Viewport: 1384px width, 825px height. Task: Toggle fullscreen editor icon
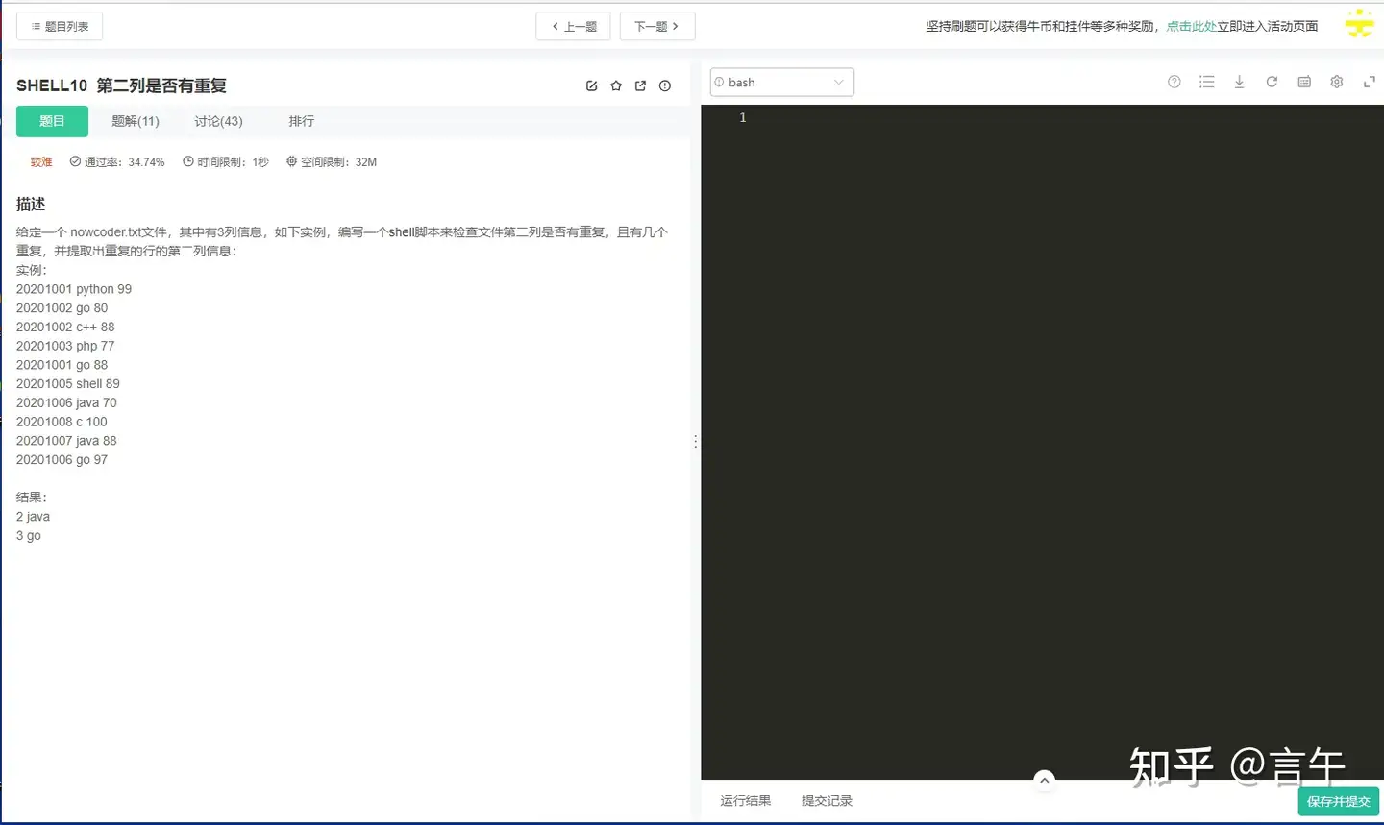(1370, 83)
